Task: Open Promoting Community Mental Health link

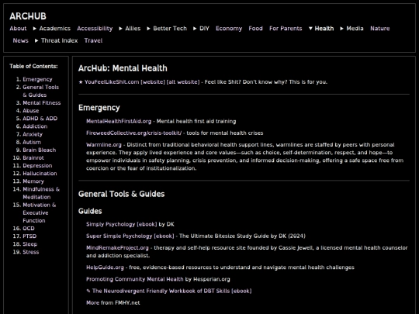Action: (x=135, y=279)
